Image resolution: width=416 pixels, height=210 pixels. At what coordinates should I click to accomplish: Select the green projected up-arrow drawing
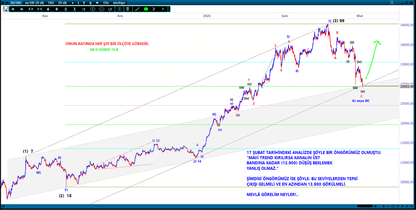pyautogui.click(x=373, y=59)
